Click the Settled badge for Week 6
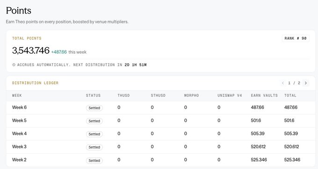318x169 pixels. (94, 108)
